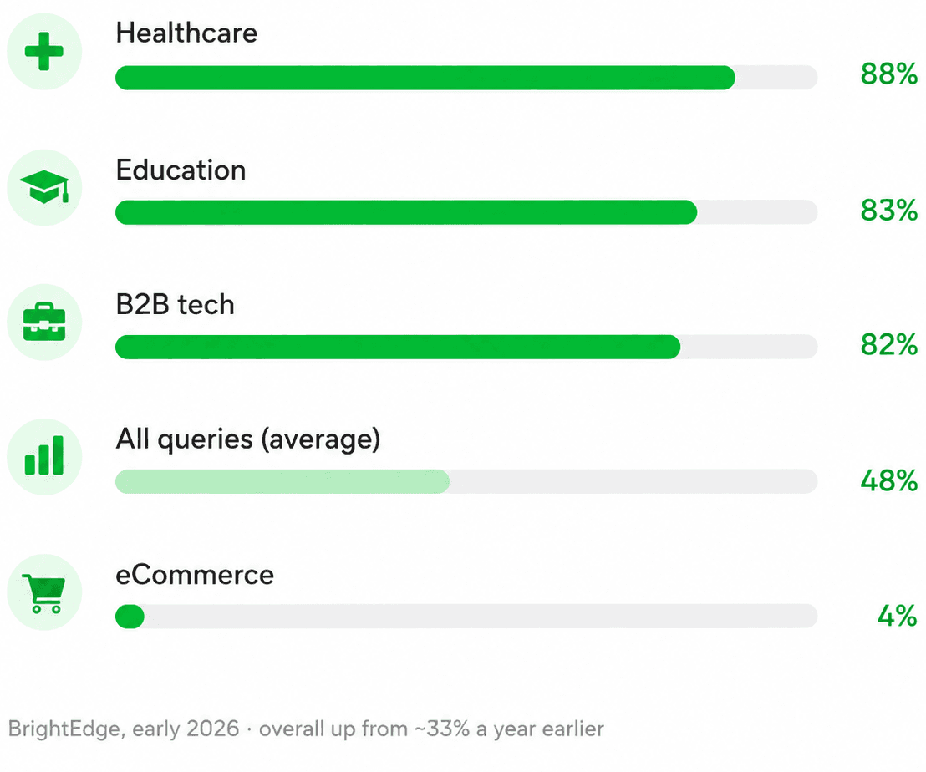Click the Healthcare progress bar
926x772 pixels.
(466, 78)
